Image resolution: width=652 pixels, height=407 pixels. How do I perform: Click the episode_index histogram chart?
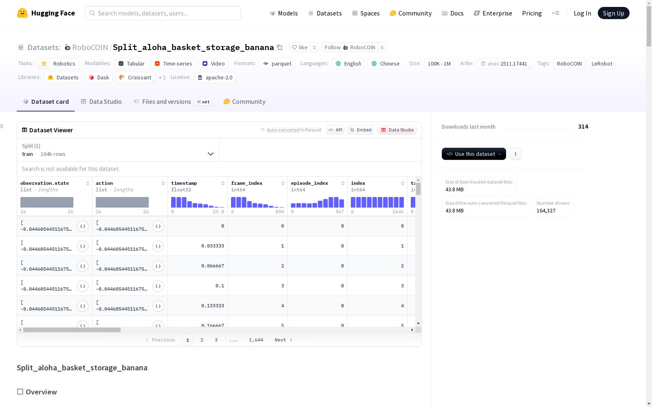317,202
